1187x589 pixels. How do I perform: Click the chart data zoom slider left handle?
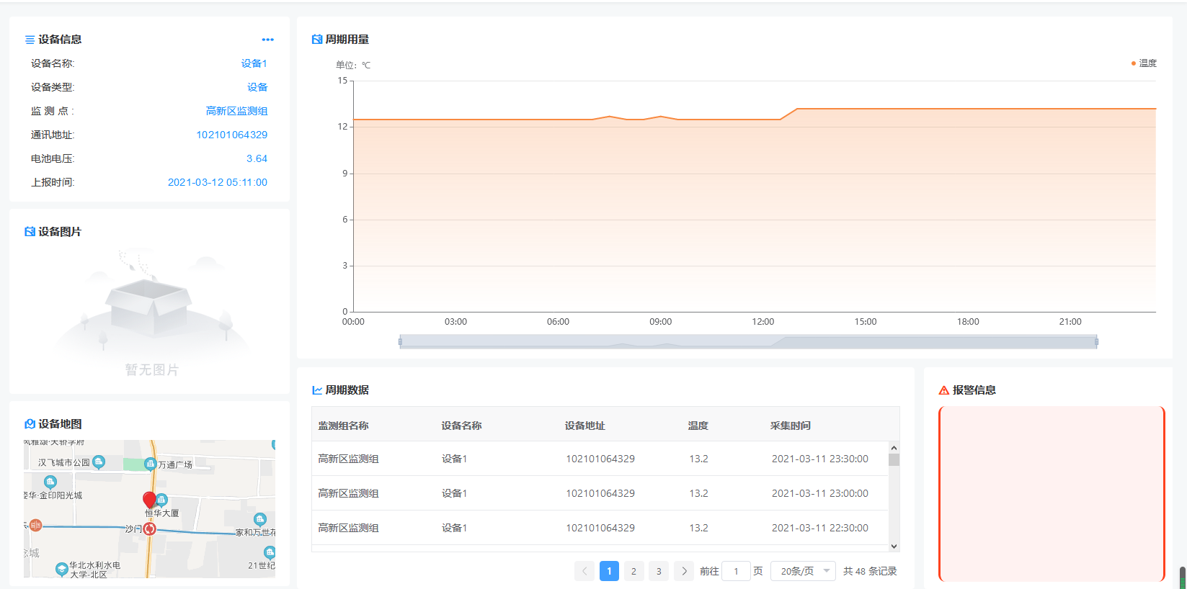[400, 342]
